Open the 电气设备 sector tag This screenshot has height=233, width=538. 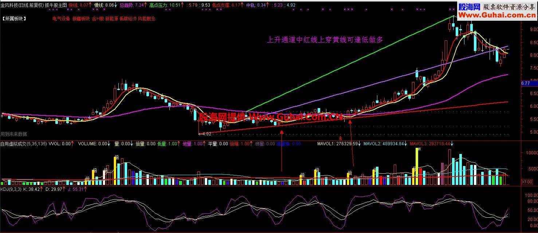coord(61,19)
